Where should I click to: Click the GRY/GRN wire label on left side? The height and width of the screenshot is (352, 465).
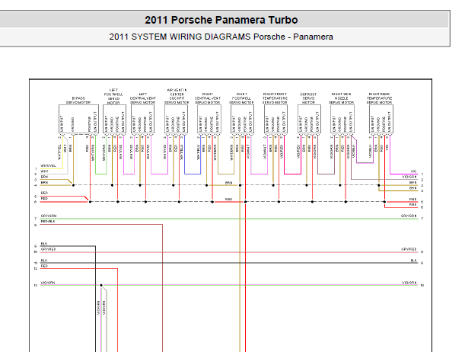tap(49, 216)
